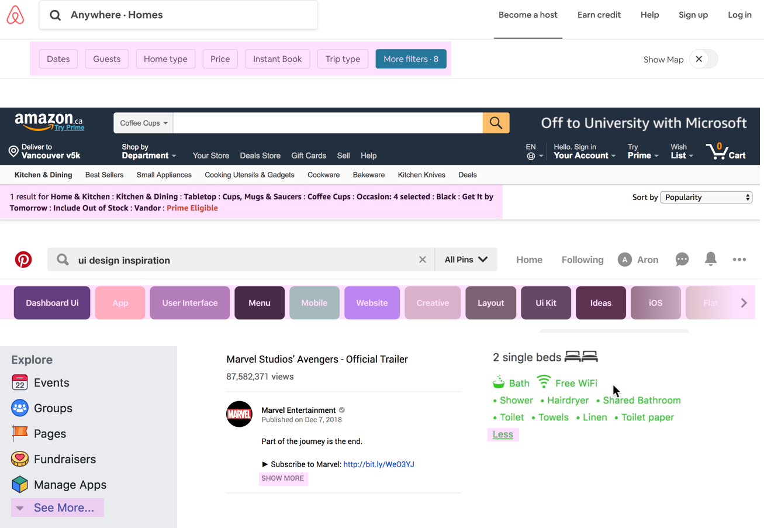Click the Amazon.ca logo
This screenshot has width=764, height=528.
(x=50, y=122)
